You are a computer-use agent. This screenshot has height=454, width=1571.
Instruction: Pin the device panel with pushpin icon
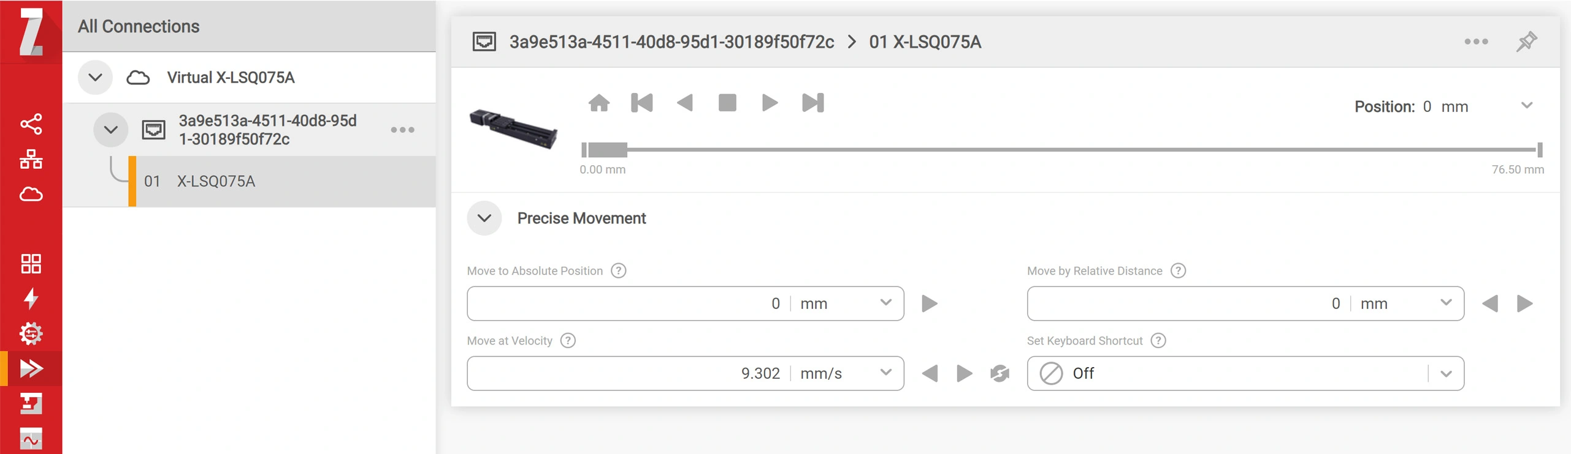(x=1526, y=42)
